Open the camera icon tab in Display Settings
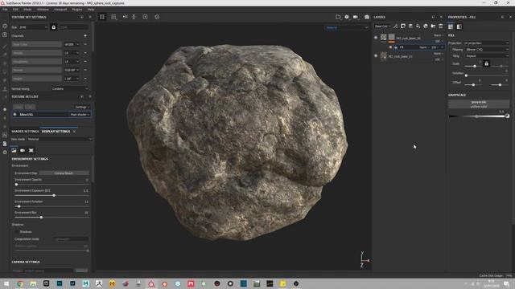The height and width of the screenshot is (289, 515). click(23, 150)
